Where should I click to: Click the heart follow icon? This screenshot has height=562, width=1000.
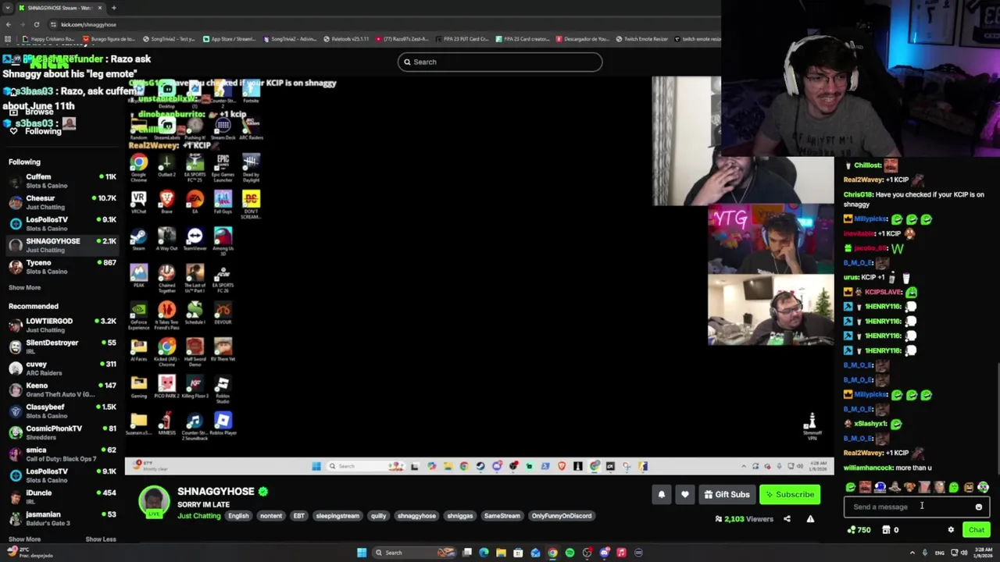click(x=685, y=494)
